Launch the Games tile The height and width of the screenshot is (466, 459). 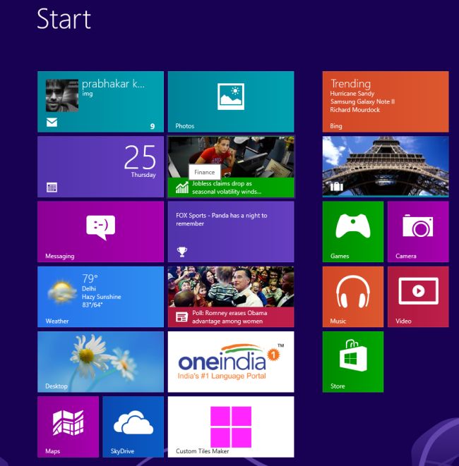coord(353,232)
